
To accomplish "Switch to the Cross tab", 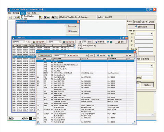I will (151, 22).
